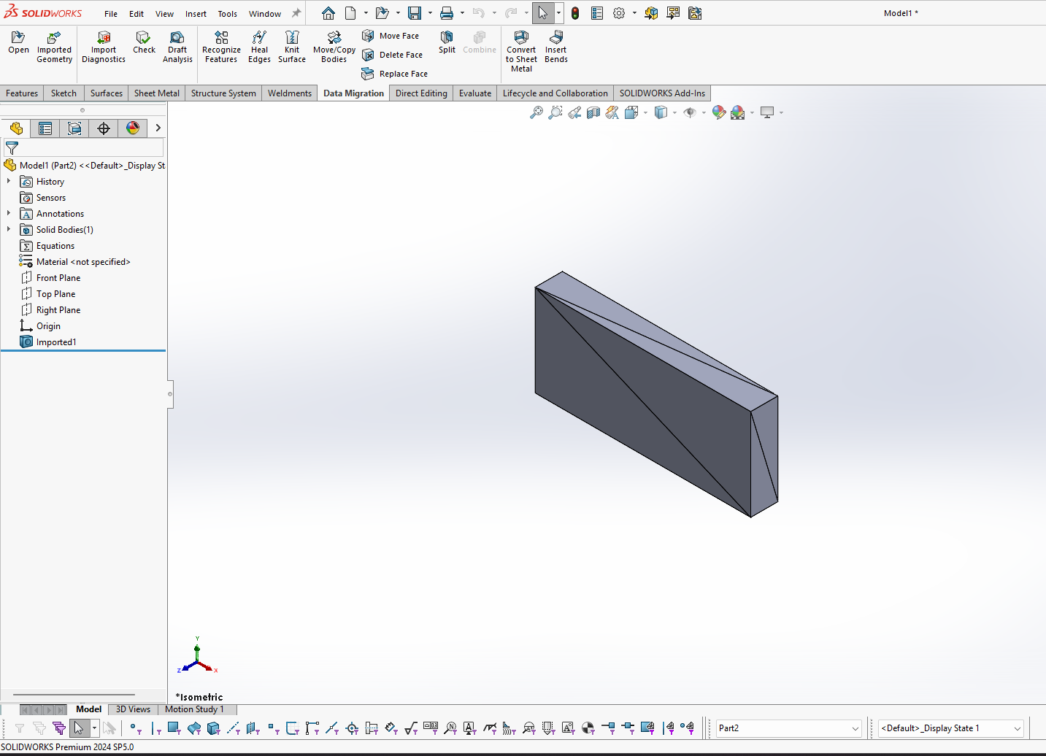This screenshot has height=756, width=1046.
Task: Run Draft Analysis
Action: [x=177, y=45]
